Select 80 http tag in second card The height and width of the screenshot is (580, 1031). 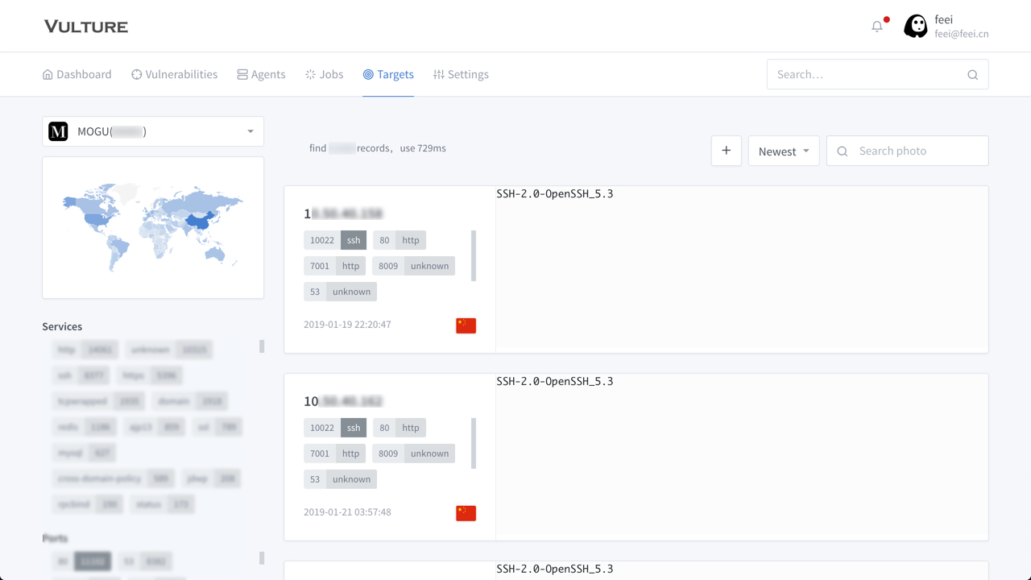399,428
